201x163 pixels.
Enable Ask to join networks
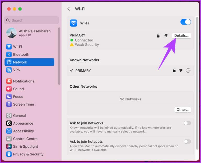[187, 123]
